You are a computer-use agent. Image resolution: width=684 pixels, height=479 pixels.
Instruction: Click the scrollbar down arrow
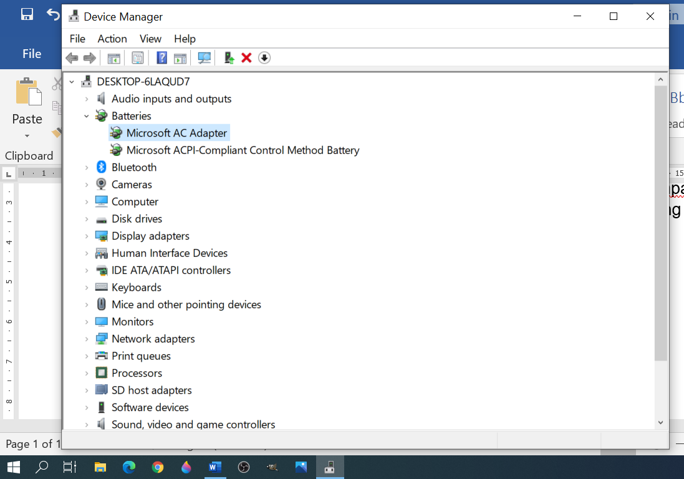point(660,422)
